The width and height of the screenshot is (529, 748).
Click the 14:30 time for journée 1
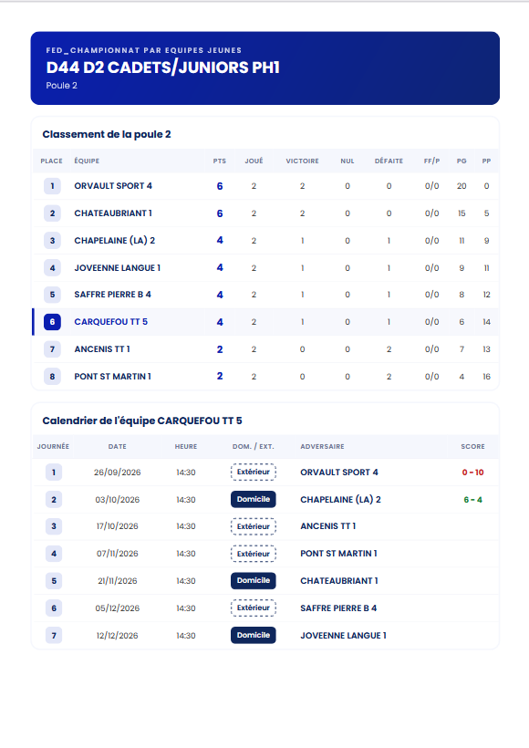[x=186, y=473]
